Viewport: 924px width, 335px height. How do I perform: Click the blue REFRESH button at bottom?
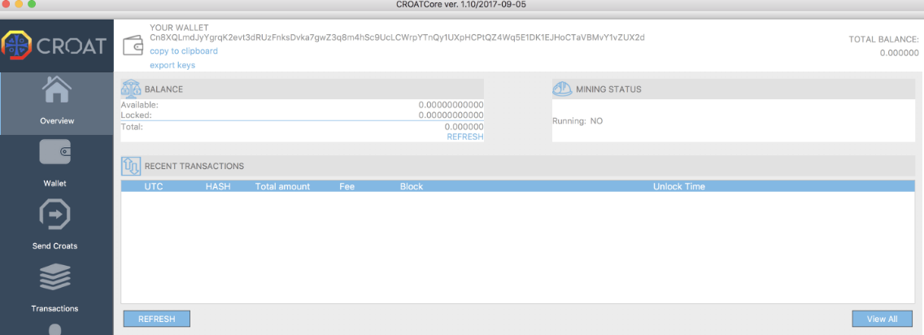coord(157,319)
